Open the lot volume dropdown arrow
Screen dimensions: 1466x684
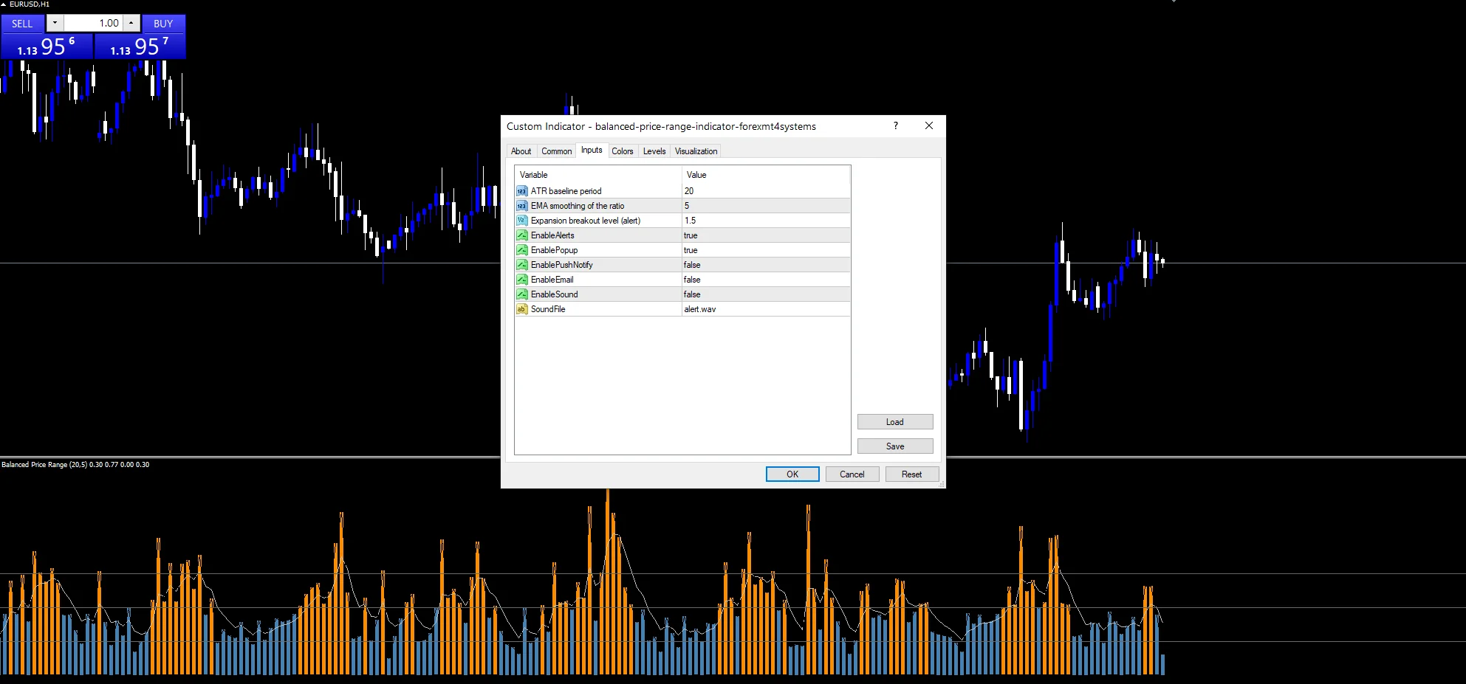(x=55, y=24)
